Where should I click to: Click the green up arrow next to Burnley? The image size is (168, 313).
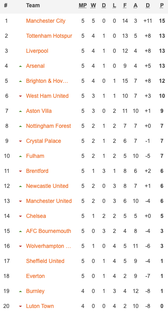pyautogui.click(x=20, y=292)
